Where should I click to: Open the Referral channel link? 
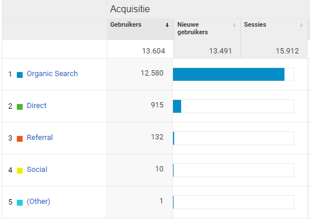click(x=39, y=138)
